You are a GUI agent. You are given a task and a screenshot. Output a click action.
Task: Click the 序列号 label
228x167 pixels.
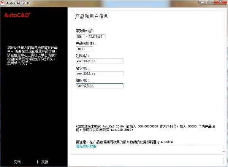(85, 31)
